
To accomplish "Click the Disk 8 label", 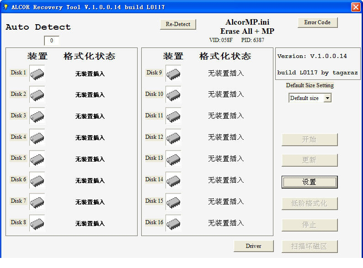I will pyautogui.click(x=18, y=222).
